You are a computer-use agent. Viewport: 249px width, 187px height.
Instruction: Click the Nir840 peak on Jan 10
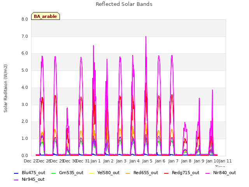pyautogui.click(x=212, y=90)
